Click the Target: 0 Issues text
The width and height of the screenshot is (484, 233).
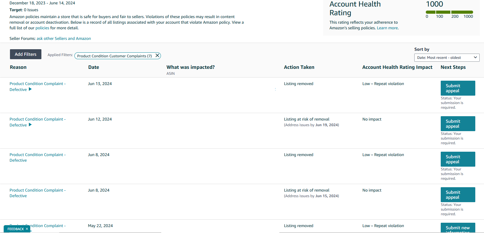(x=24, y=10)
